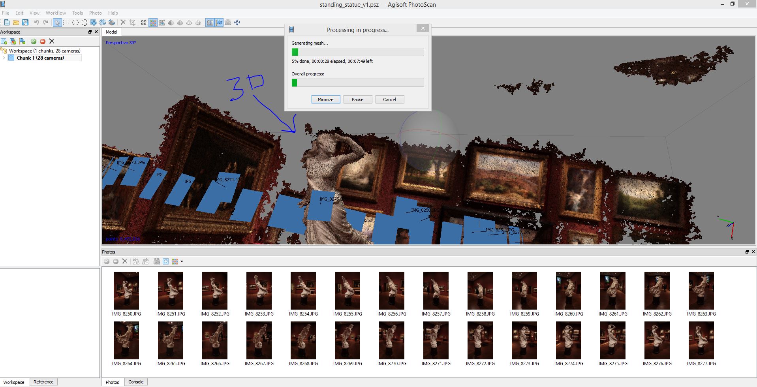
Task: Switch view to Solid model mode
Action: point(180,23)
